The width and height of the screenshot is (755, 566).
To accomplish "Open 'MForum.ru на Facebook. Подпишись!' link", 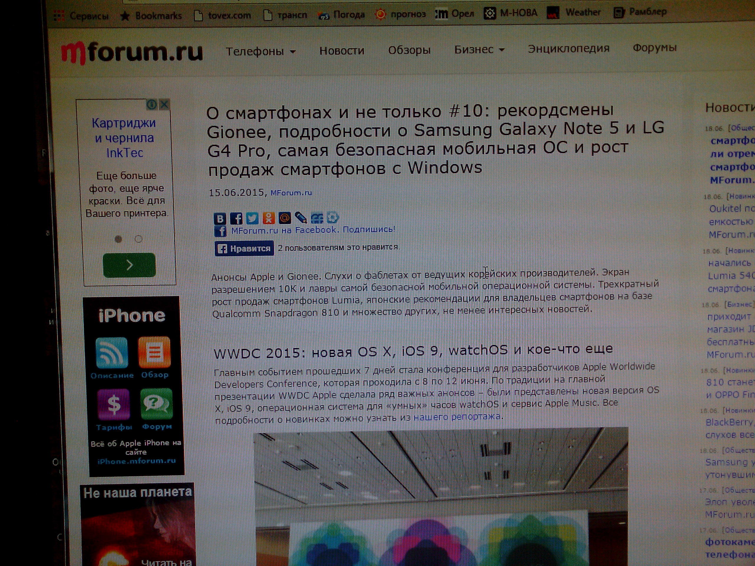I will click(x=313, y=230).
